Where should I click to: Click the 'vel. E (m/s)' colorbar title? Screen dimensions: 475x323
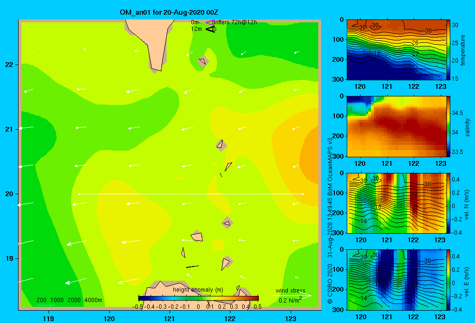467,281
